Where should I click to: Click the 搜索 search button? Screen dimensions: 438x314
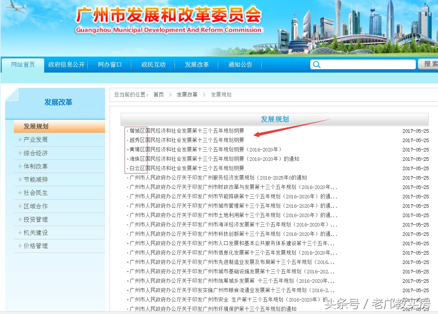(x=428, y=64)
